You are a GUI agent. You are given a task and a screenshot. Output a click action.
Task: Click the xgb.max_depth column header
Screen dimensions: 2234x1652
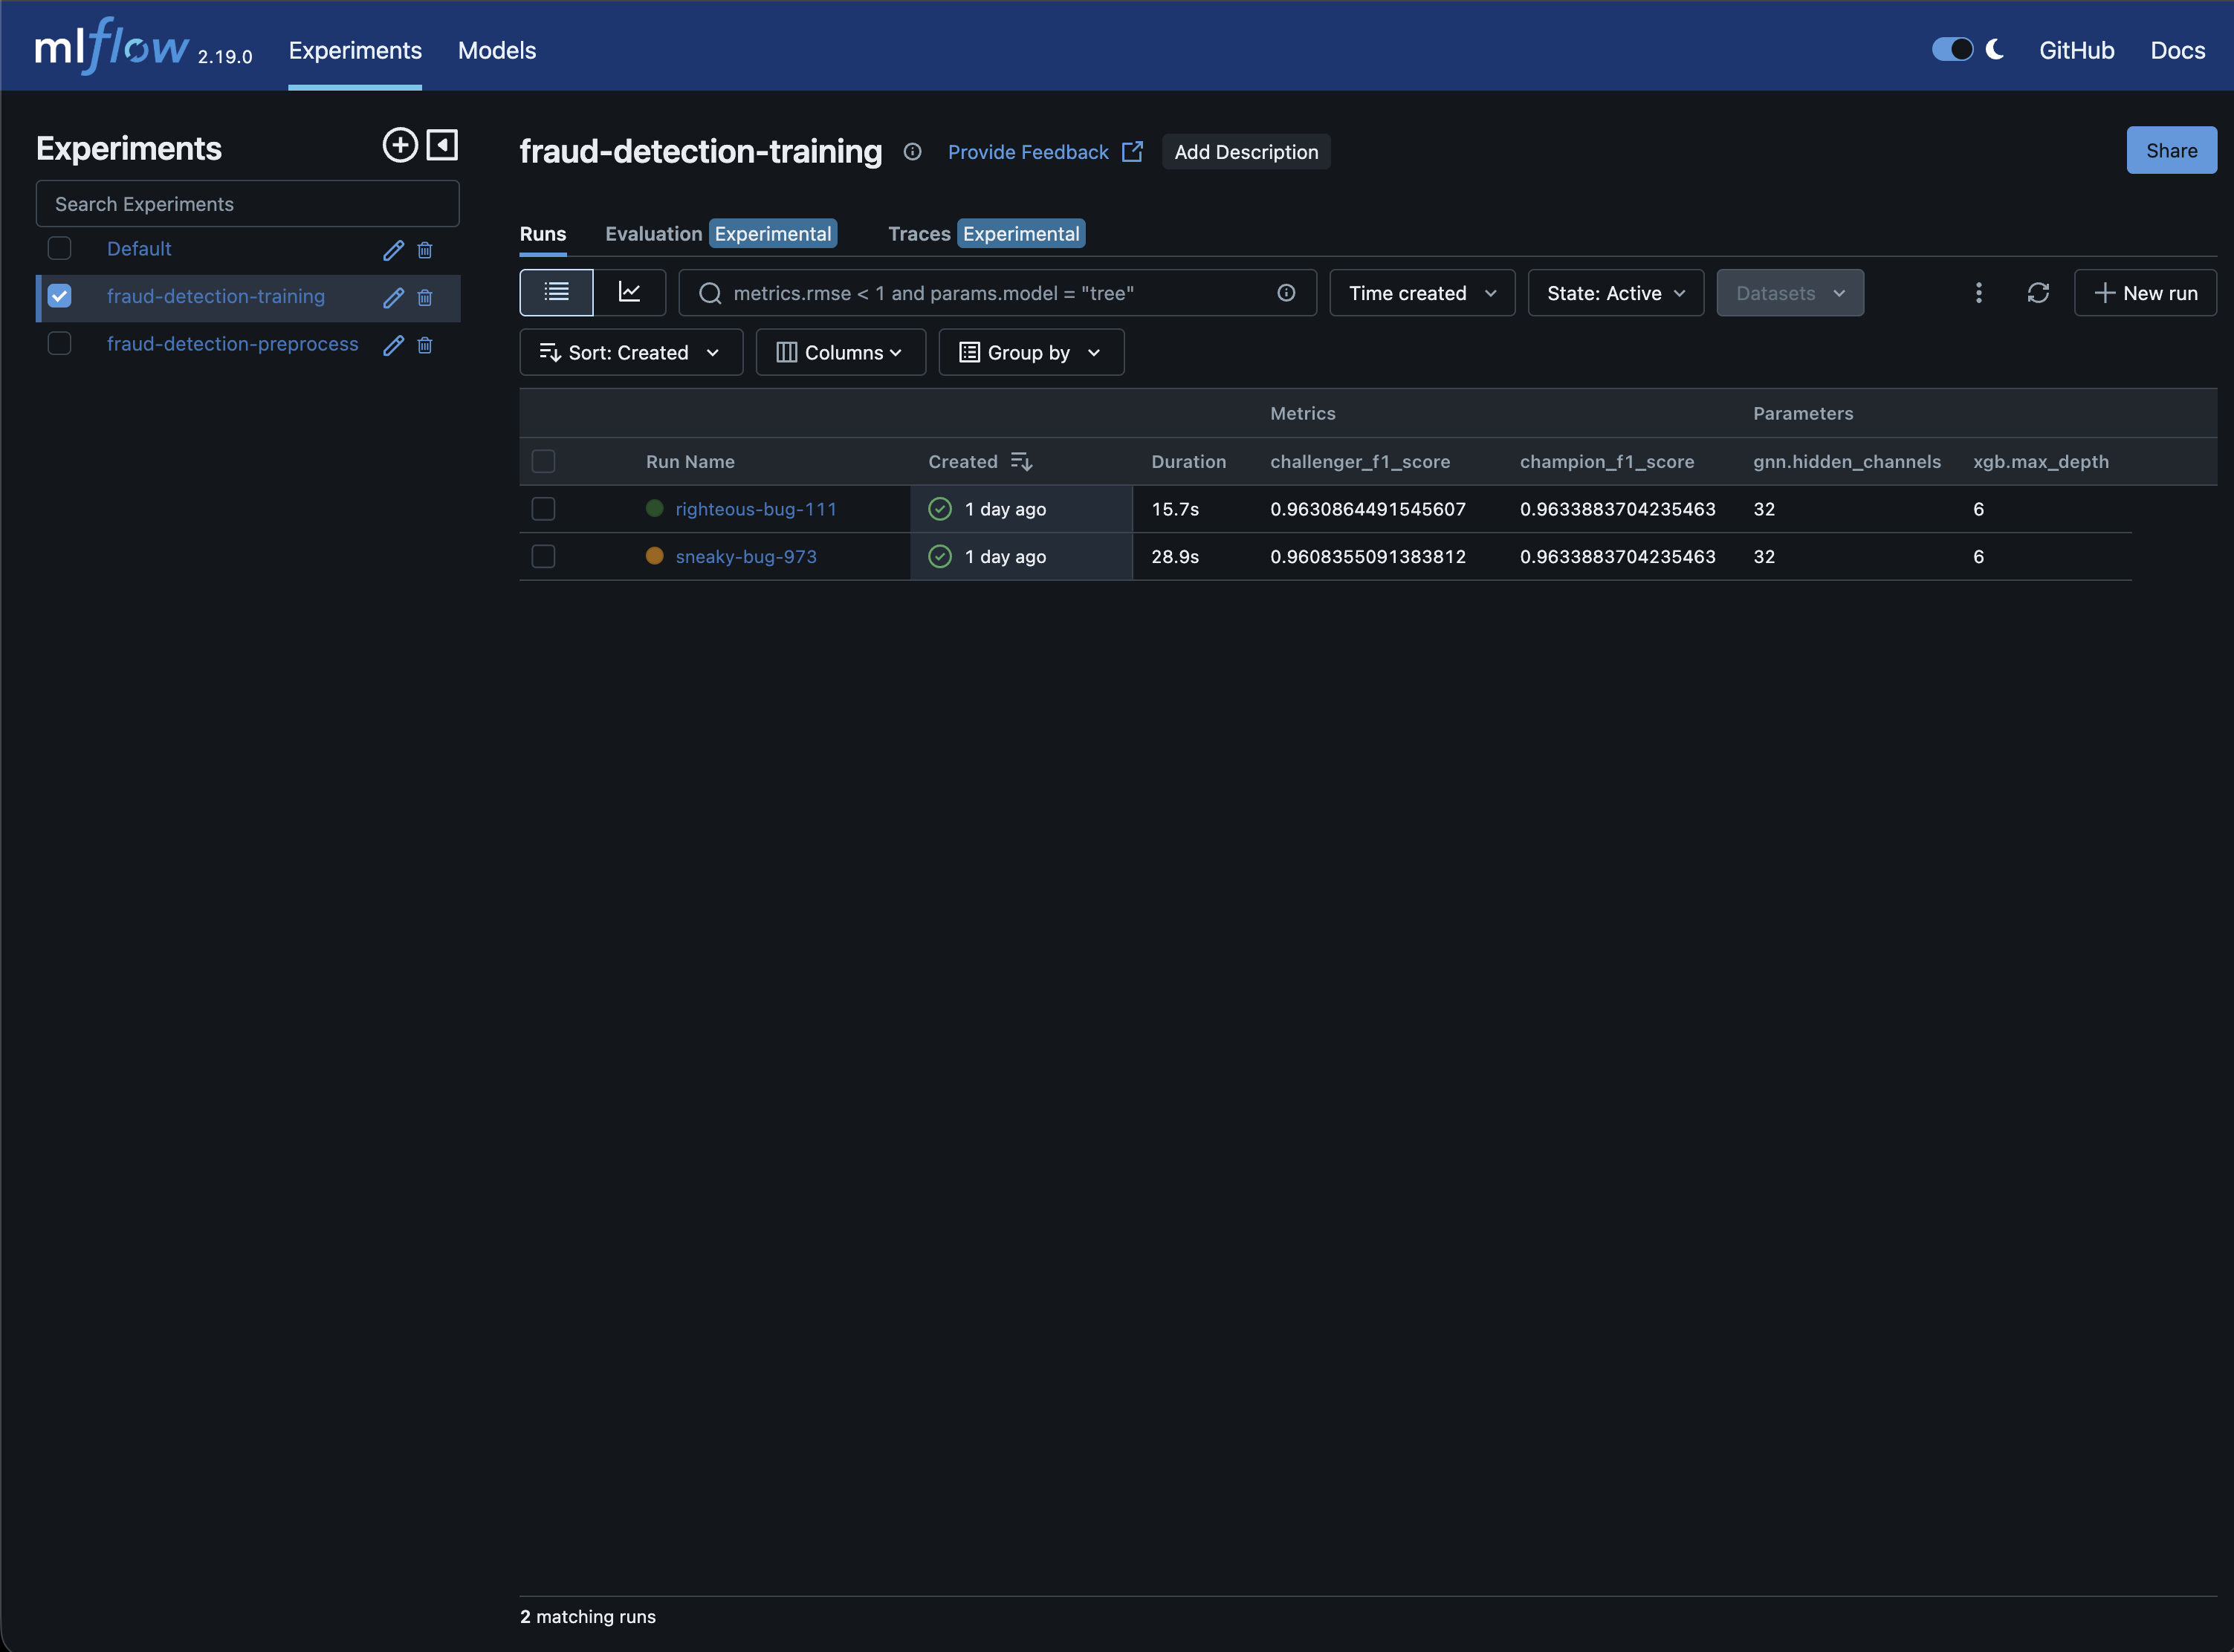(x=2041, y=461)
